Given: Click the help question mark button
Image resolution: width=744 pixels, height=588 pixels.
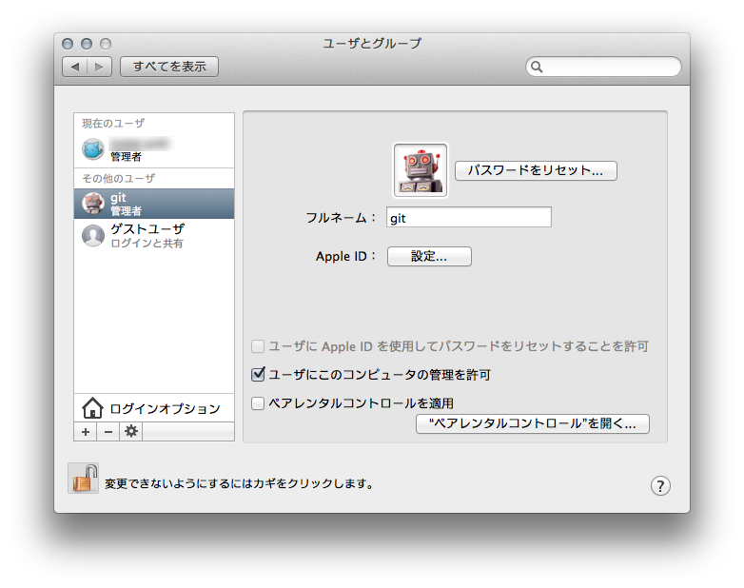Looking at the screenshot, I should point(660,485).
